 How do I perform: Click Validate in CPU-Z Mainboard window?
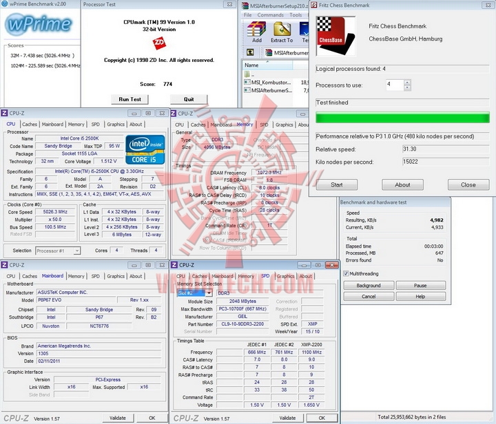pos(118,418)
